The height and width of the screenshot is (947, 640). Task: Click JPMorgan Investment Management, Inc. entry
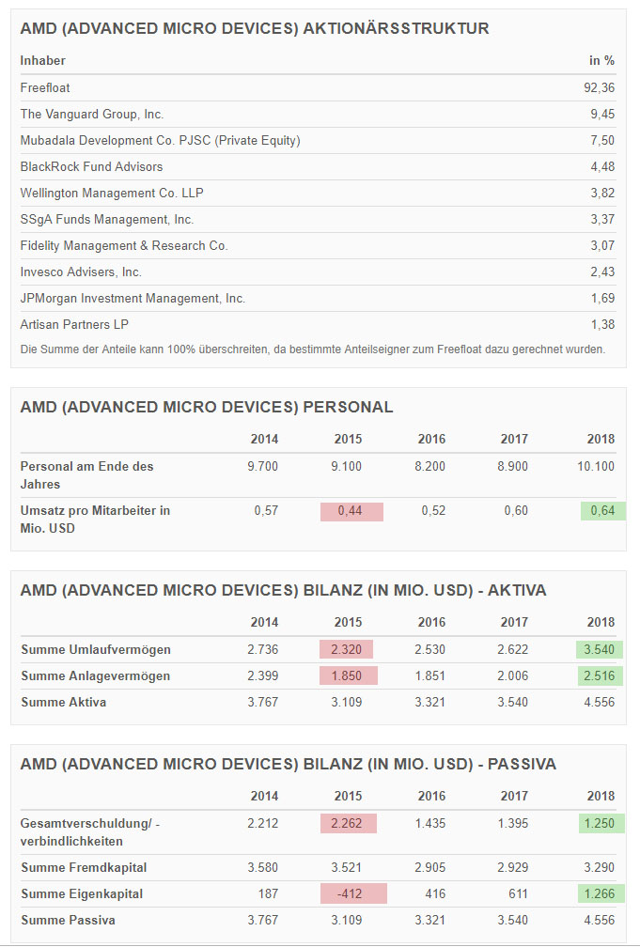(133, 298)
